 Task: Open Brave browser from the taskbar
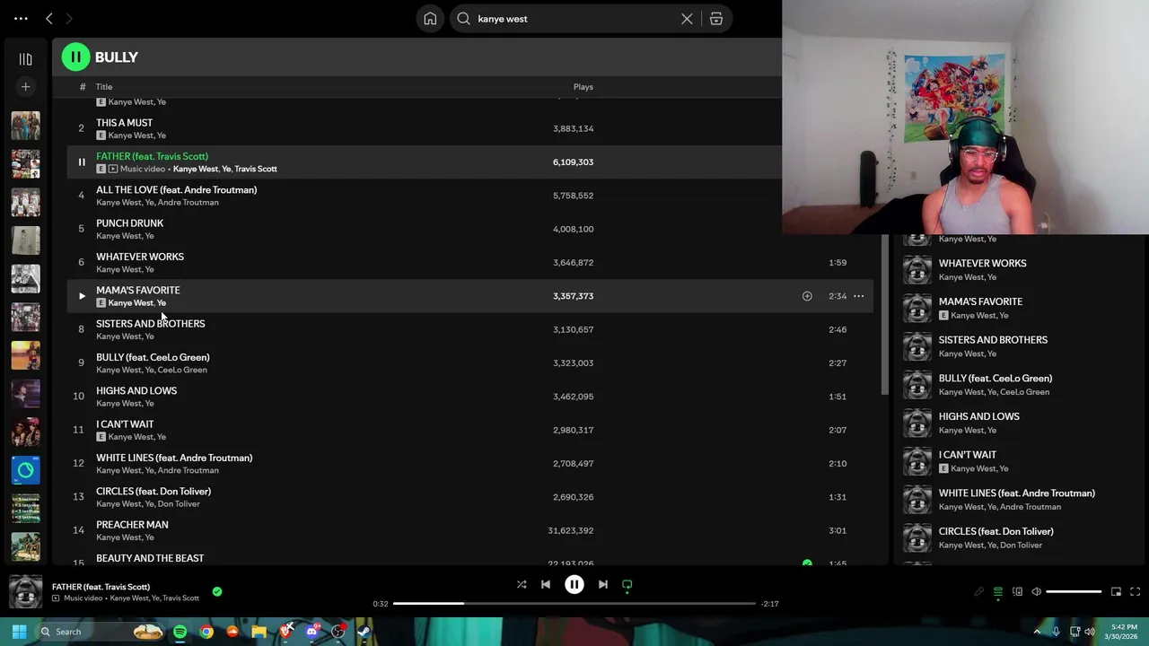click(x=285, y=632)
